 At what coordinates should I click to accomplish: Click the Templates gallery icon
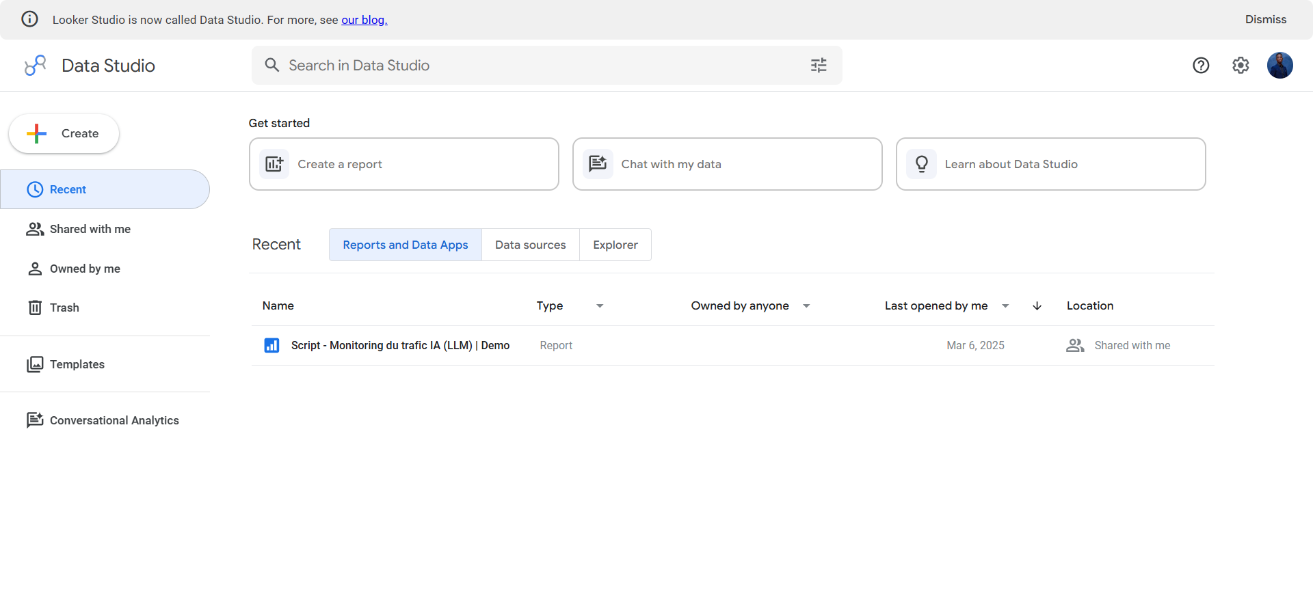pos(35,364)
